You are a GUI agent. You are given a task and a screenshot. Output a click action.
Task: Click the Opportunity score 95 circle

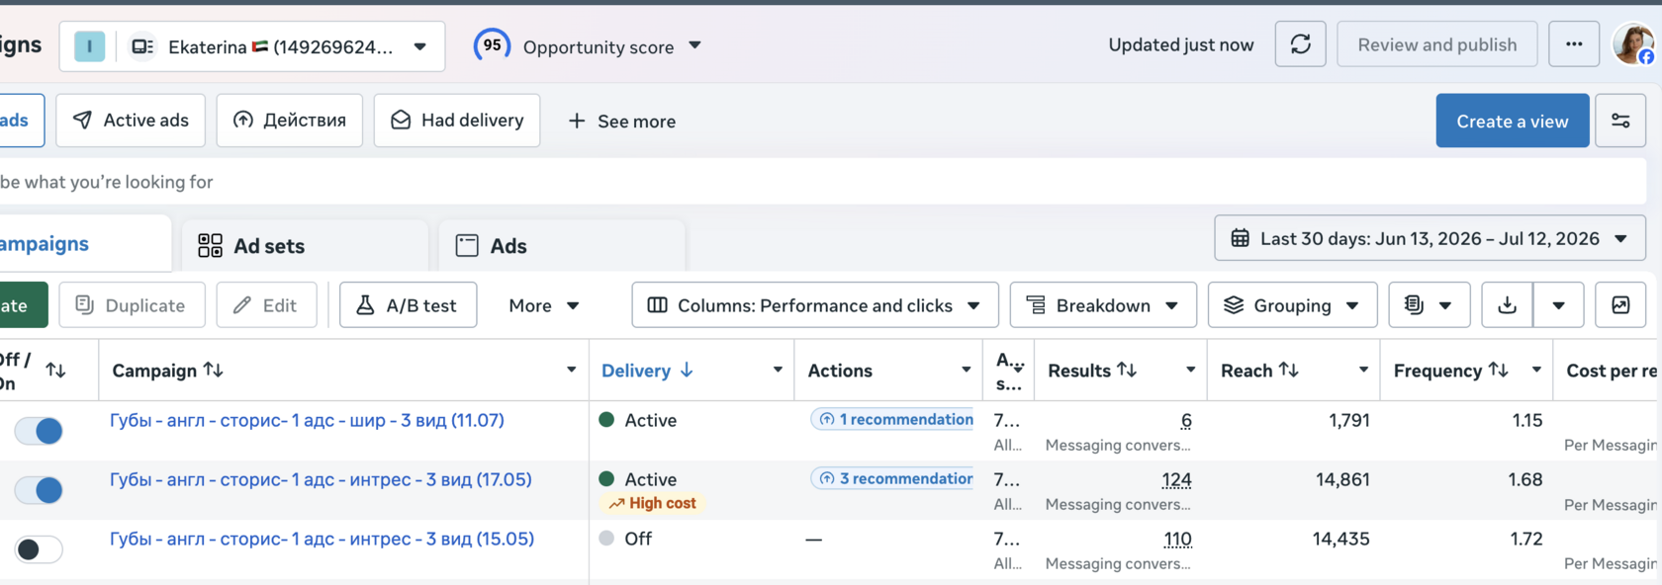click(492, 45)
